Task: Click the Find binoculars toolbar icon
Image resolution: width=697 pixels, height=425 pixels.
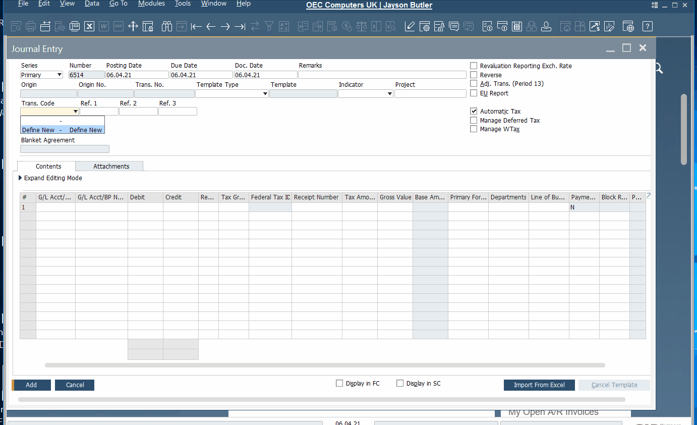Action: pyautogui.click(x=167, y=26)
